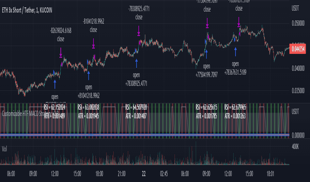
Task: Click the blue open arrow labeled +77504199.7097
Action: point(207,54)
